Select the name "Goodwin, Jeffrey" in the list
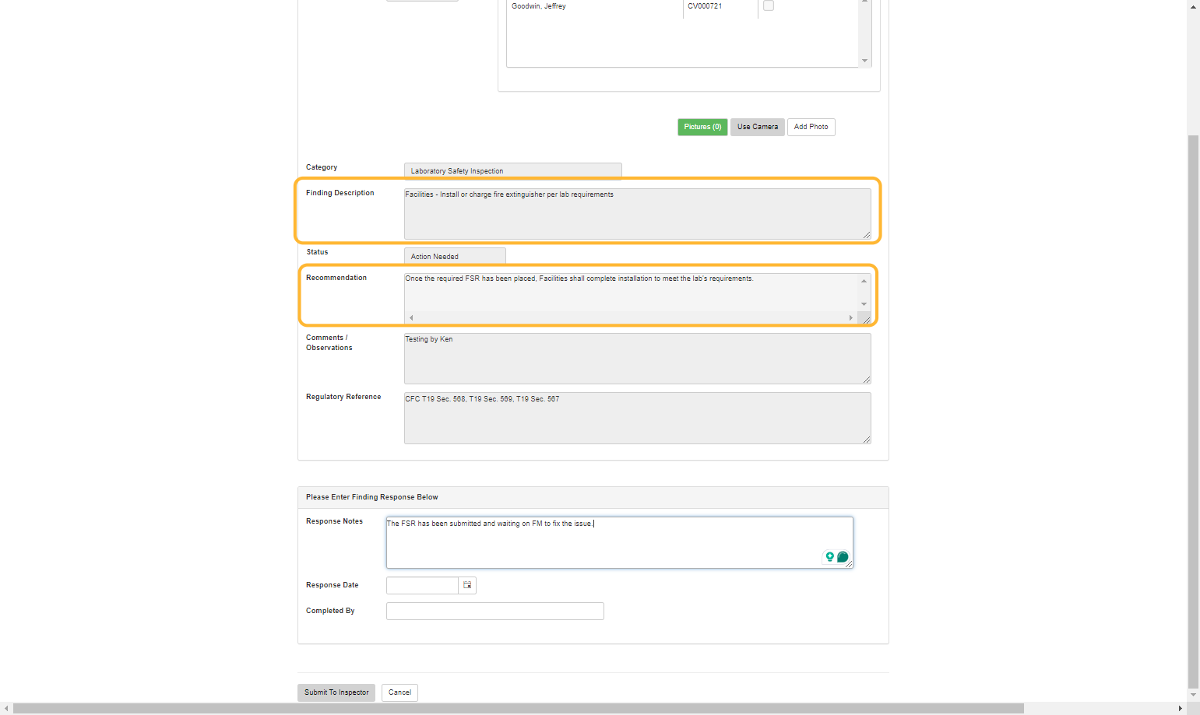 point(539,6)
